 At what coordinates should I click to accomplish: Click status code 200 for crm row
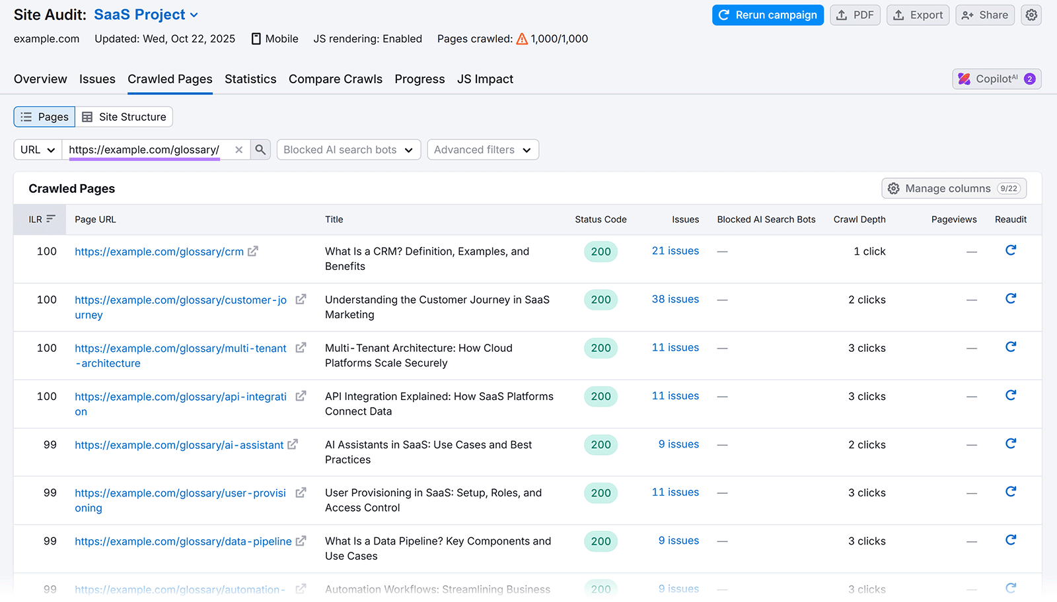[601, 251]
